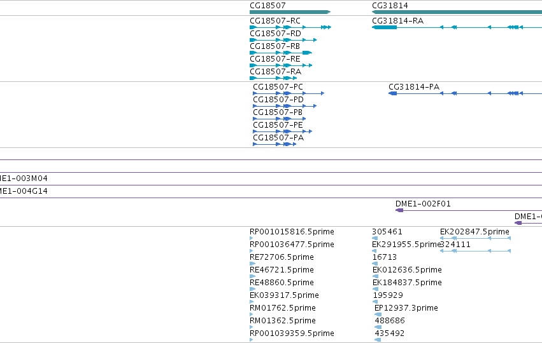Screen dimensions: 542x343
Task: Select the CG18507-RD transcript glyph
Action: click(x=283, y=40)
